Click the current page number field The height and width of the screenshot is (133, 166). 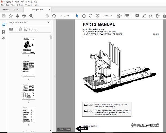pyautogui.click(x=61, y=16)
